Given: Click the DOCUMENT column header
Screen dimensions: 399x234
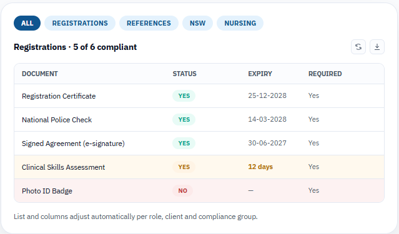Looking at the screenshot, I should (x=40, y=74).
